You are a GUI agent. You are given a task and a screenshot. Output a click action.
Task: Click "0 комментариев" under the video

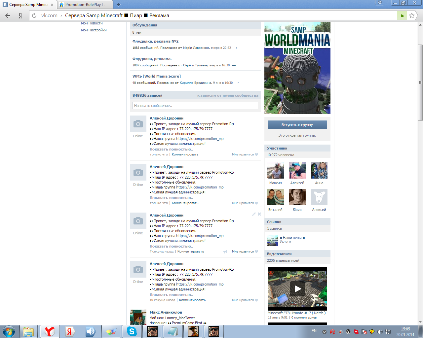pos(304,318)
